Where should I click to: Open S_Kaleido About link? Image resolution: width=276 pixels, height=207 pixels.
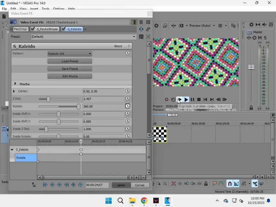pos(118,46)
